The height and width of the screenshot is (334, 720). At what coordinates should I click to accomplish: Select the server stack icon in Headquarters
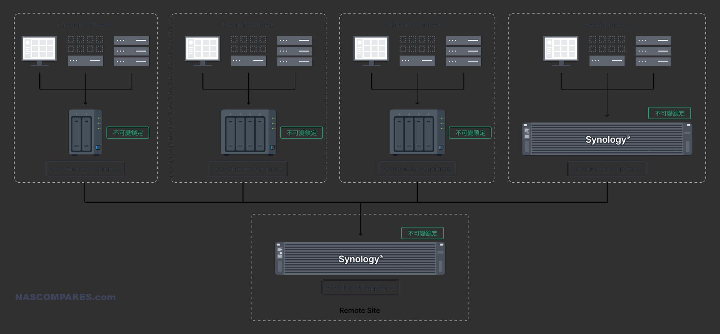click(x=653, y=51)
